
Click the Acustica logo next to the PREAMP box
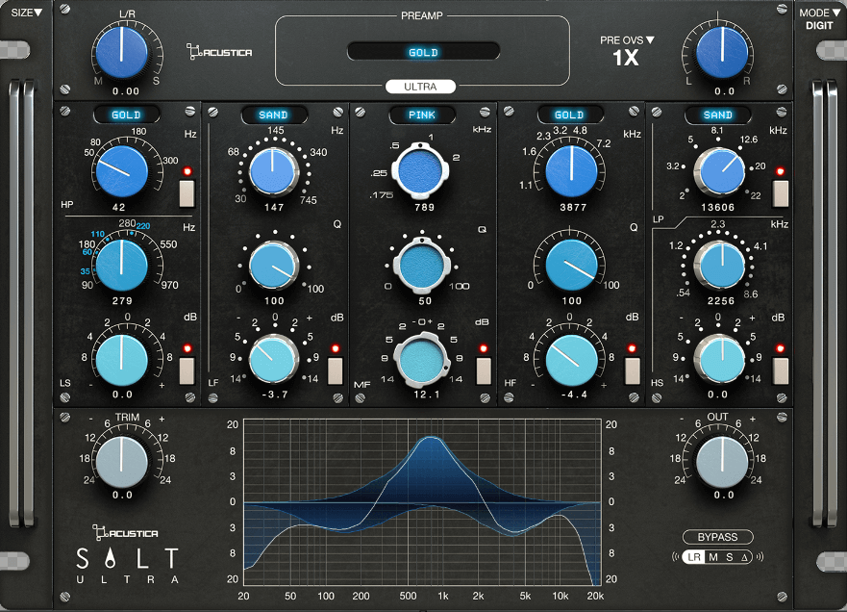pyautogui.click(x=219, y=52)
